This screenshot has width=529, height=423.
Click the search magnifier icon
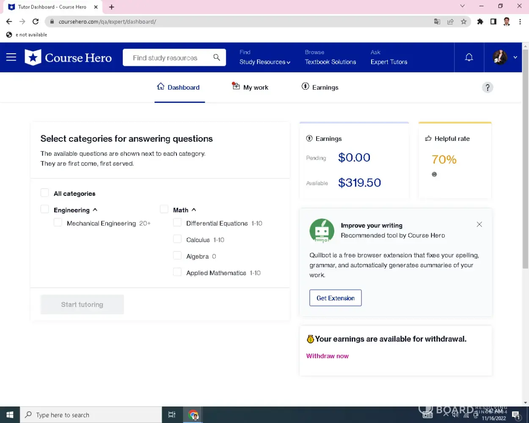pyautogui.click(x=217, y=58)
